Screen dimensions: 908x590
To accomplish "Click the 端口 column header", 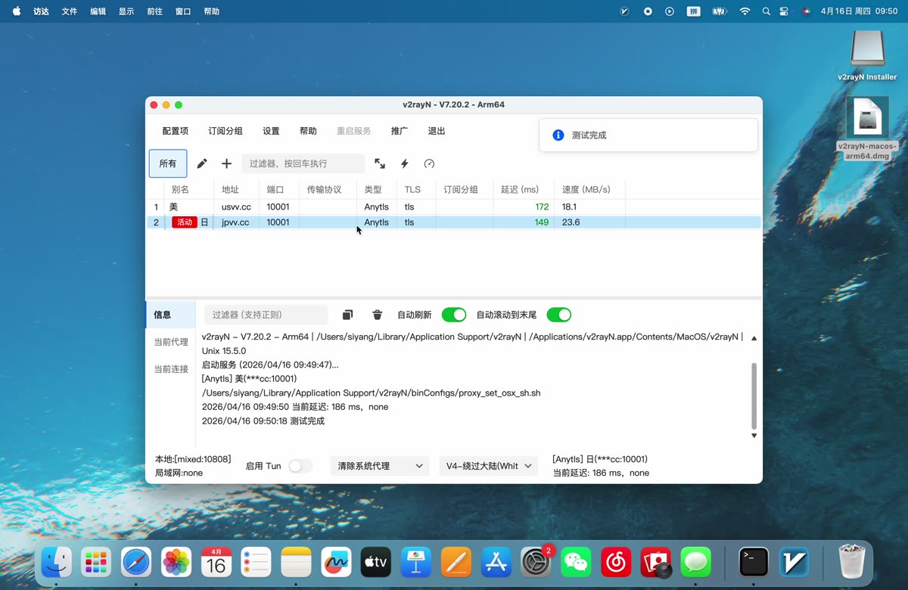I will 278,189.
